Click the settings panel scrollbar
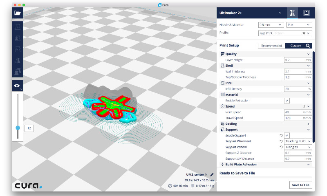This screenshot has width=327, height=196. (314, 97)
